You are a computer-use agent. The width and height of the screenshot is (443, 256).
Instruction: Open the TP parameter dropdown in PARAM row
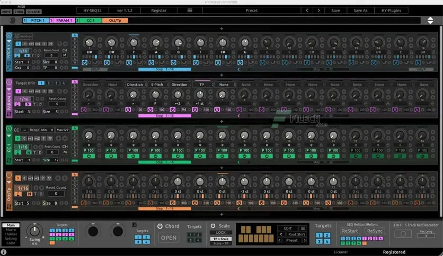click(203, 85)
